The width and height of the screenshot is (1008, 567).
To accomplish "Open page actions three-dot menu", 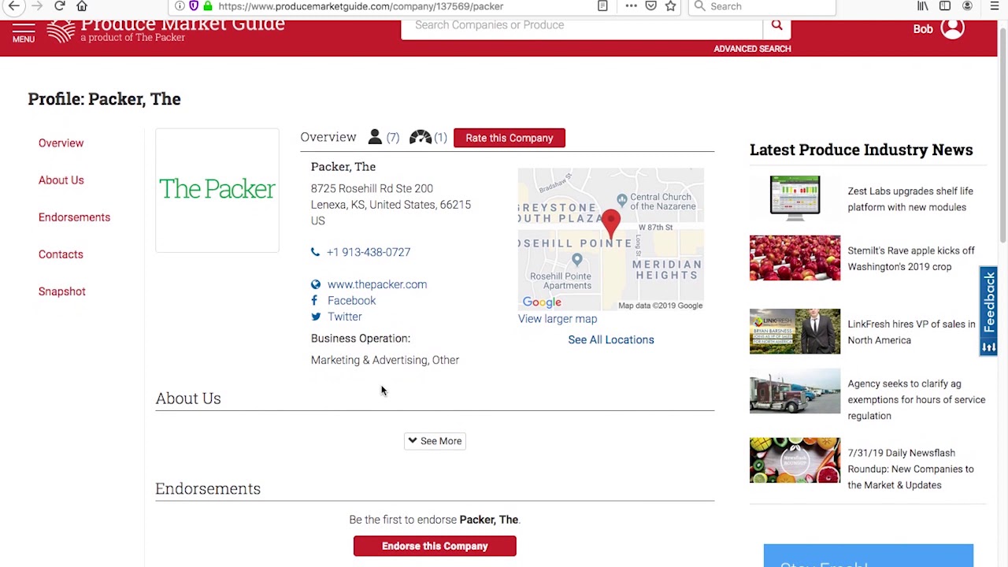I will point(631,6).
